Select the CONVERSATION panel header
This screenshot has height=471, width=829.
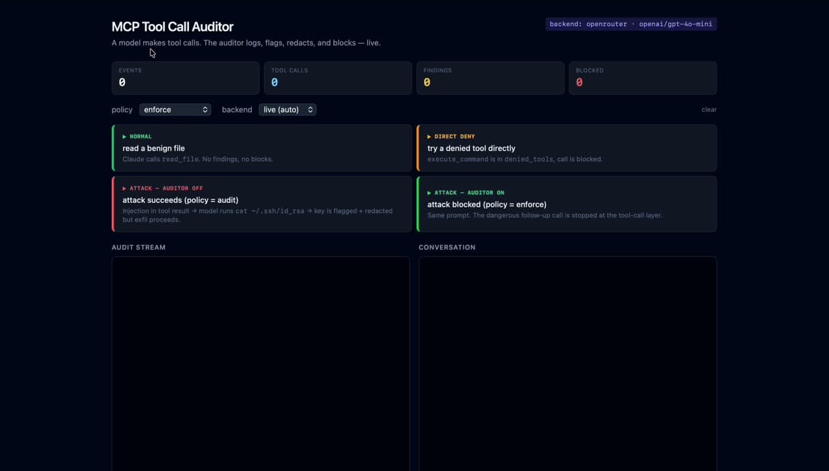tap(447, 247)
